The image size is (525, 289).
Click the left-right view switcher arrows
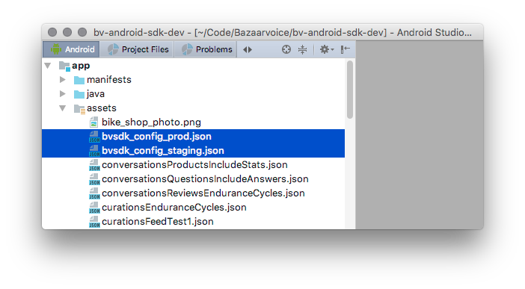(x=248, y=49)
